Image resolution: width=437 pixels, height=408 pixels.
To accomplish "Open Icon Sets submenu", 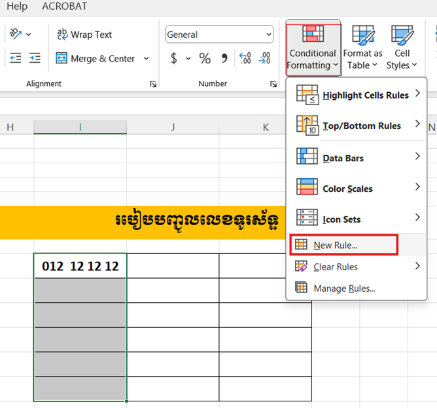I will point(357,219).
